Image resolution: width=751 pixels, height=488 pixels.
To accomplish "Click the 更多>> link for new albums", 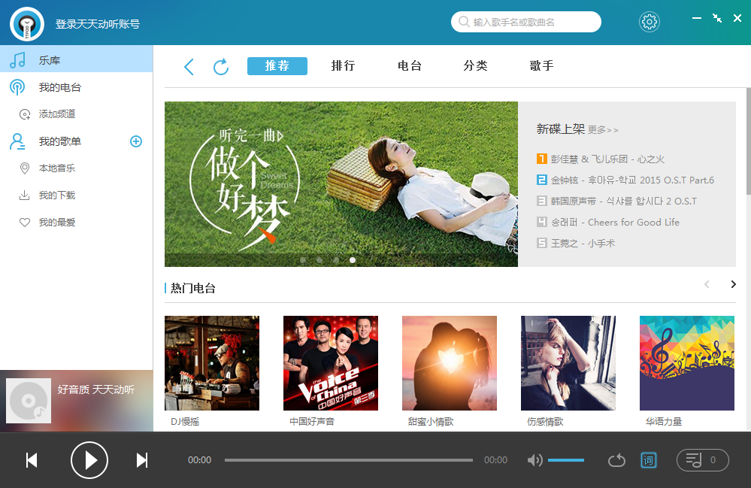I will (x=603, y=130).
